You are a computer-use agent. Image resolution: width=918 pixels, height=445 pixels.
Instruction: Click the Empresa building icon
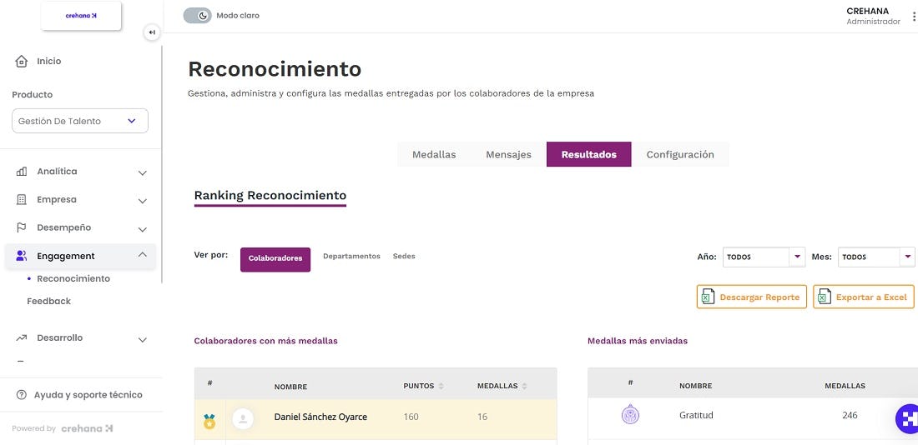[x=22, y=199]
